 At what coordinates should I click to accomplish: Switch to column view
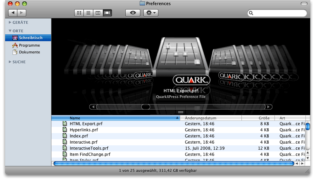(98, 13)
